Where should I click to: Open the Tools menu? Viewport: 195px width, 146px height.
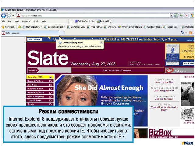(x=36, y=21)
